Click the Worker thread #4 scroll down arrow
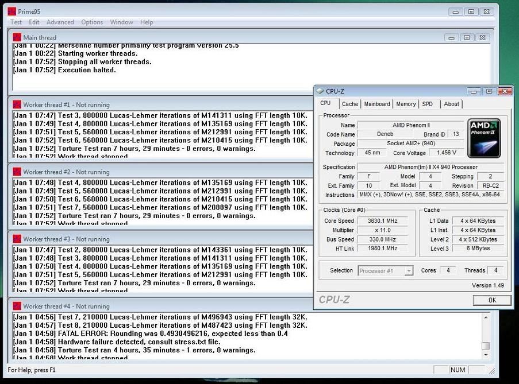 coord(486,355)
